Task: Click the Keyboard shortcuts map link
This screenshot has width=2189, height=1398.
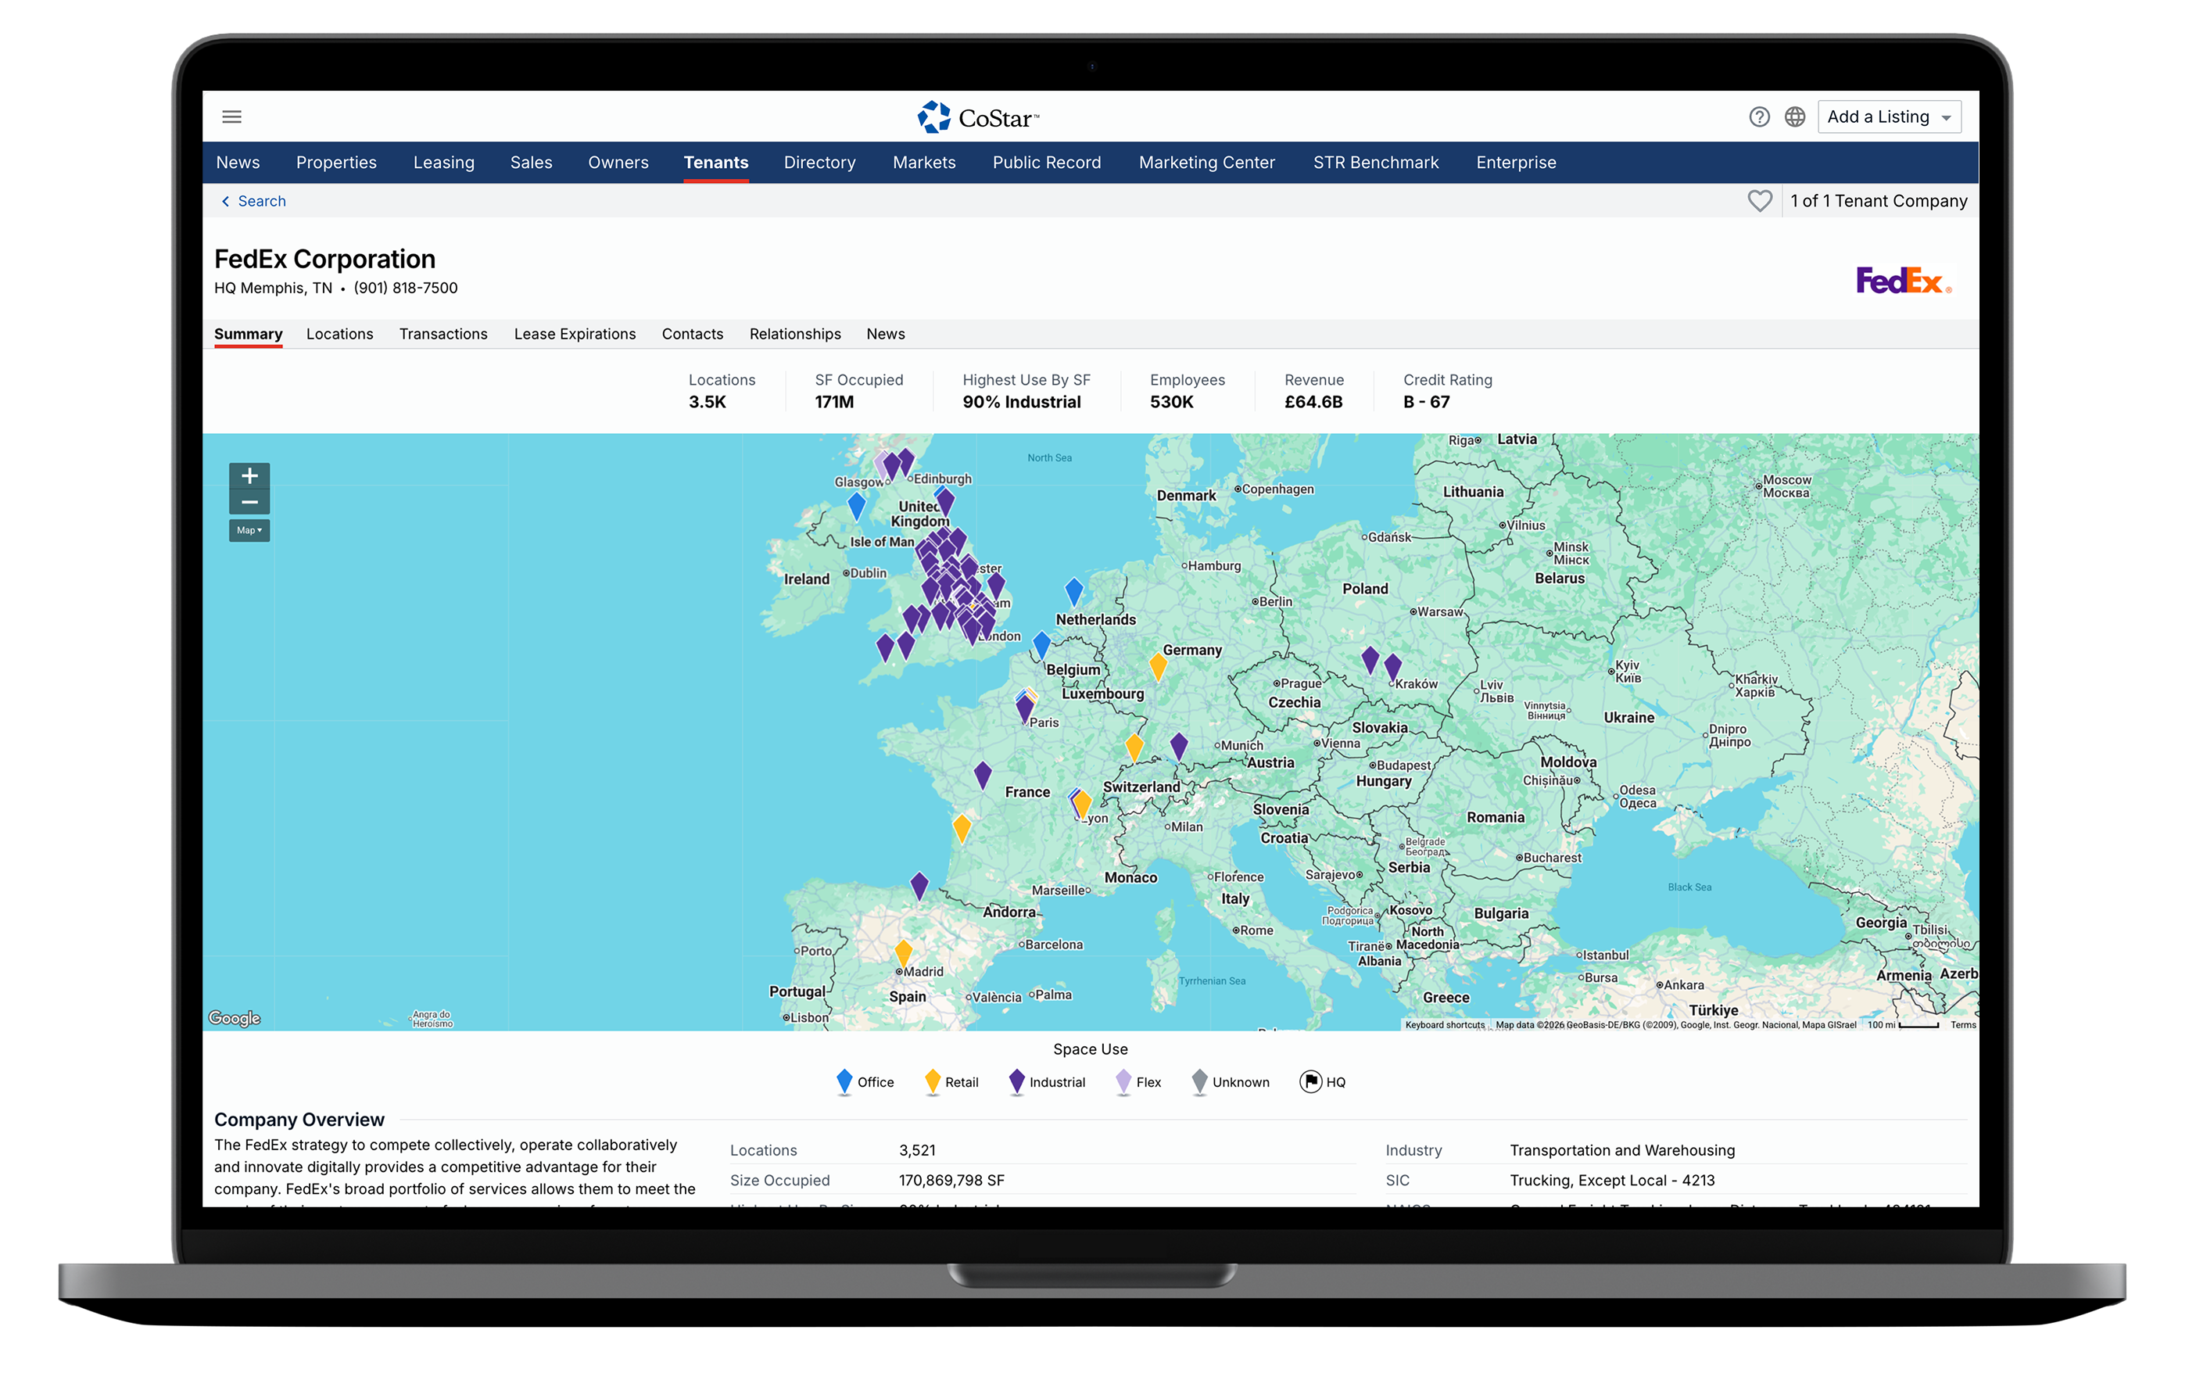Action: pyautogui.click(x=1445, y=1024)
